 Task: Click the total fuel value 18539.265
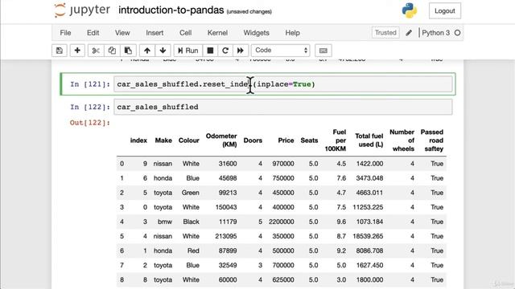click(368, 236)
